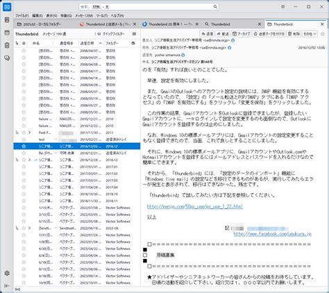Open the その他 (More) dropdown
Screen dimensions: 329x293
click(310, 34)
